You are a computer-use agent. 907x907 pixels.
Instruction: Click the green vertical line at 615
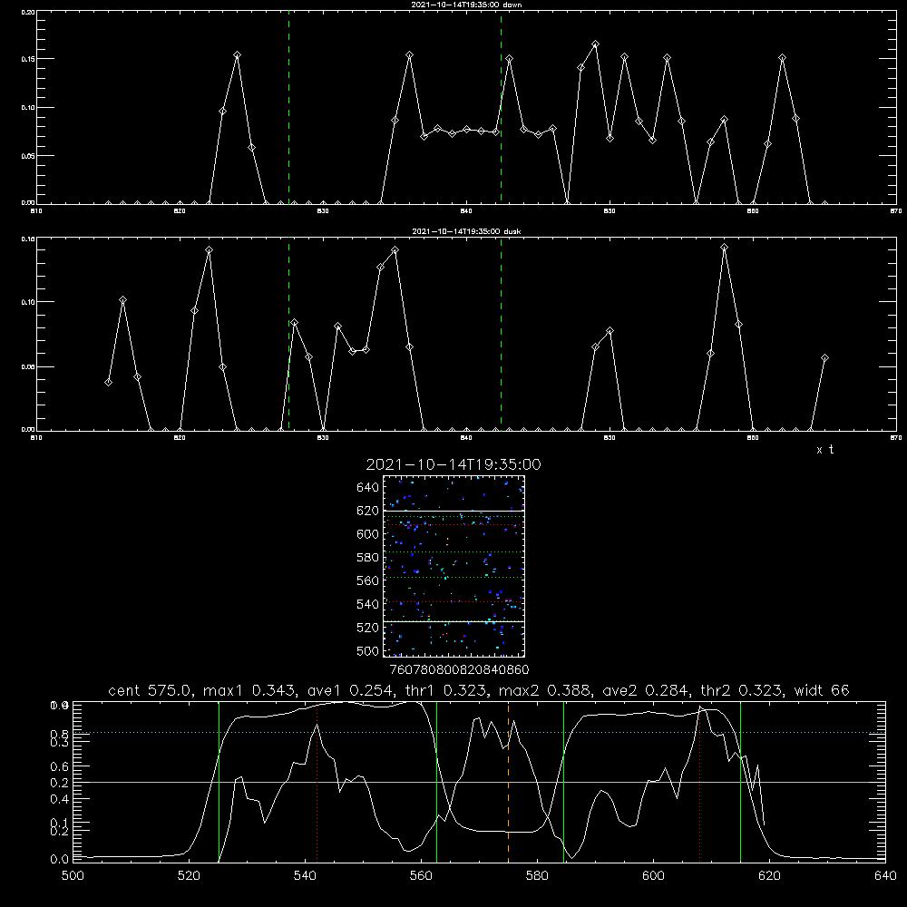click(740, 781)
